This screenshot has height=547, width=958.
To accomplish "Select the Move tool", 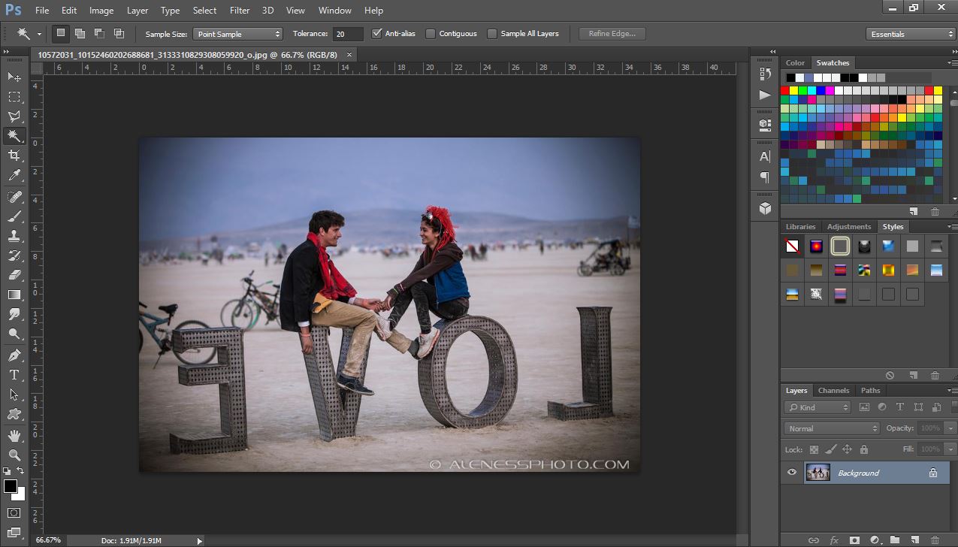I will 14,77.
